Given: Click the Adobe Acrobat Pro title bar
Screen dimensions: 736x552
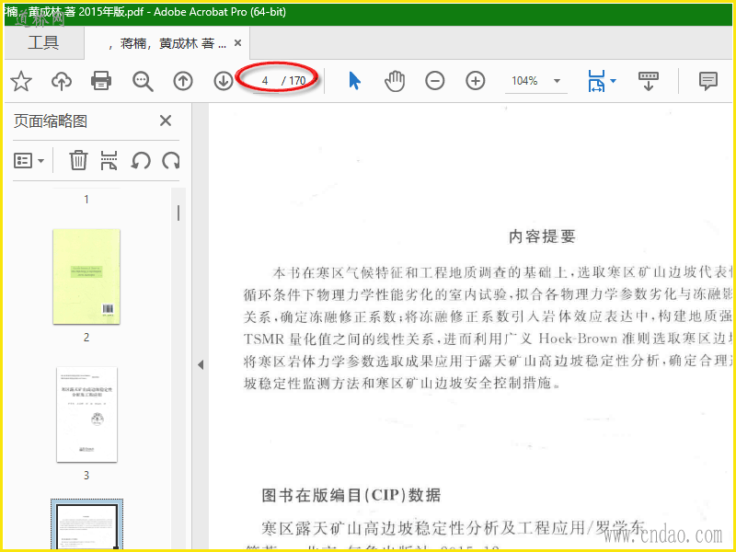Looking at the screenshot, I should point(368,13).
